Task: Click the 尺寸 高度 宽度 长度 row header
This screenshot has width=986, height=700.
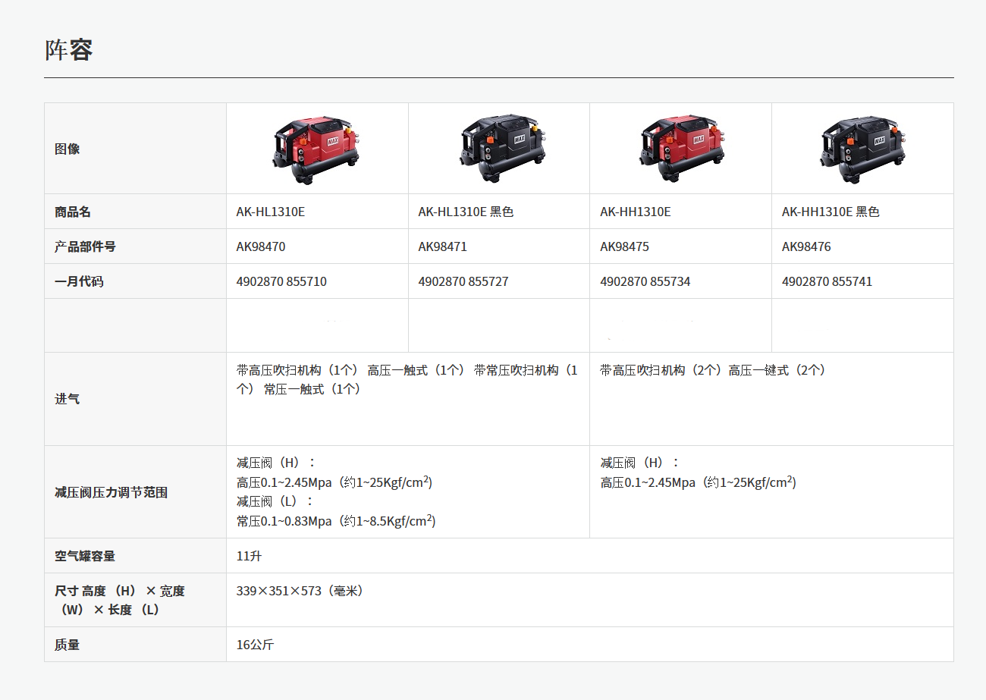Action: pyautogui.click(x=135, y=600)
